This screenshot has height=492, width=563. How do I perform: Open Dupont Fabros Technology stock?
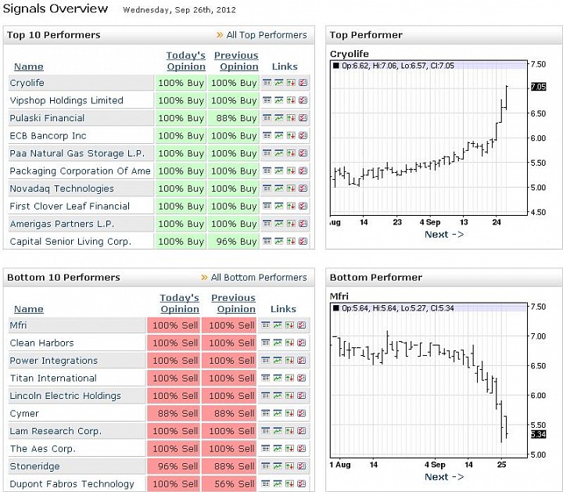point(72,483)
